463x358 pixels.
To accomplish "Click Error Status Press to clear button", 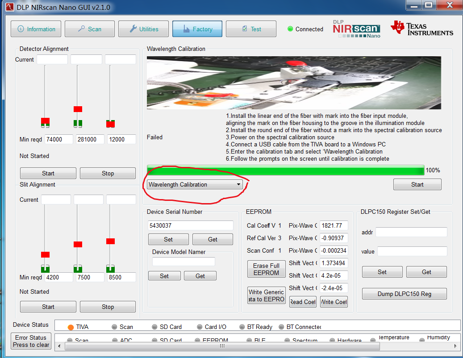I will (31, 341).
